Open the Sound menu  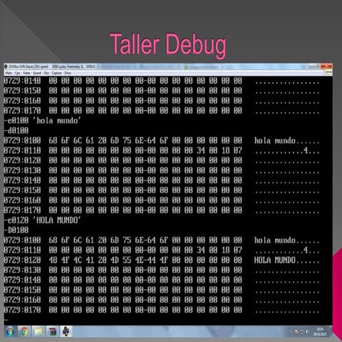click(x=37, y=73)
